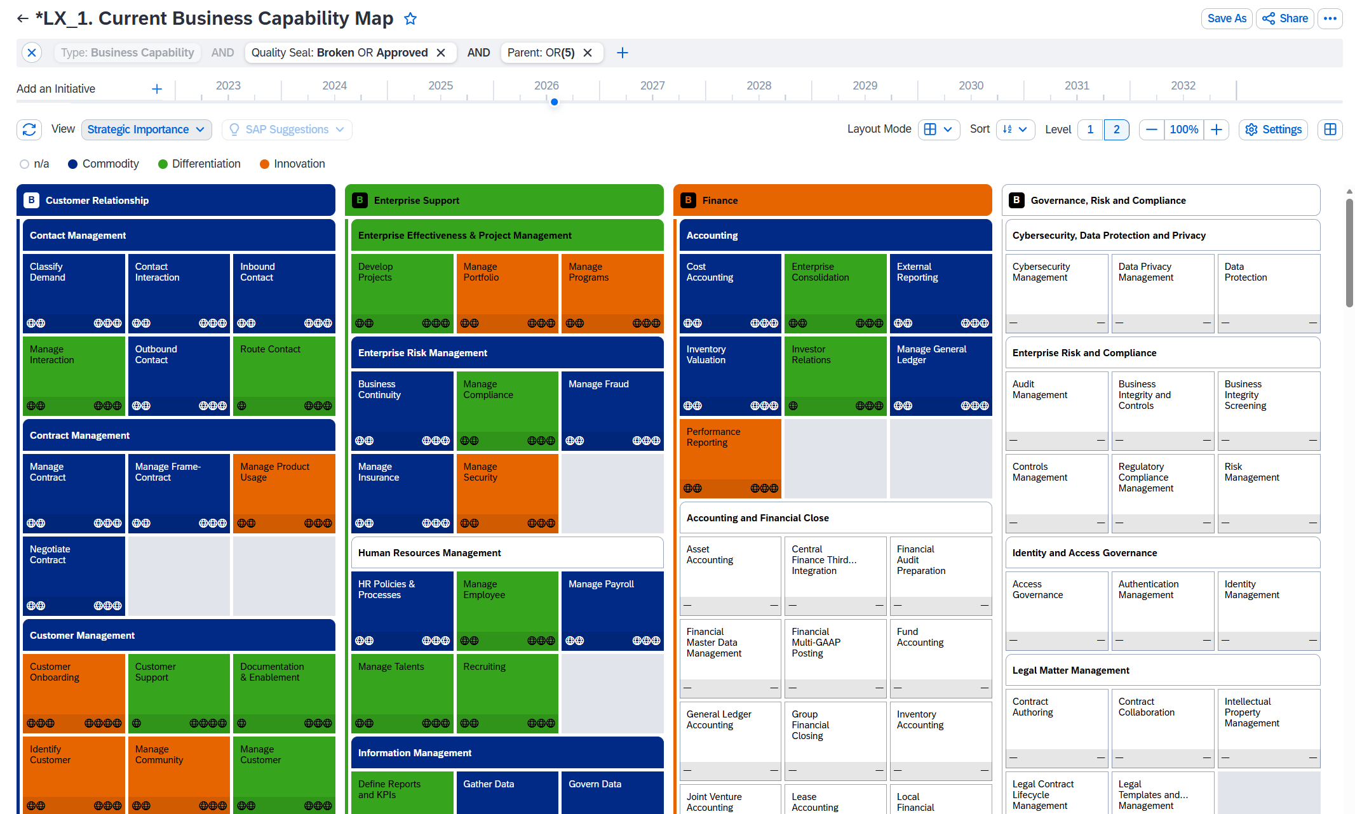The height and width of the screenshot is (814, 1355).
Task: Open the Accounting group header
Action: (x=835, y=235)
